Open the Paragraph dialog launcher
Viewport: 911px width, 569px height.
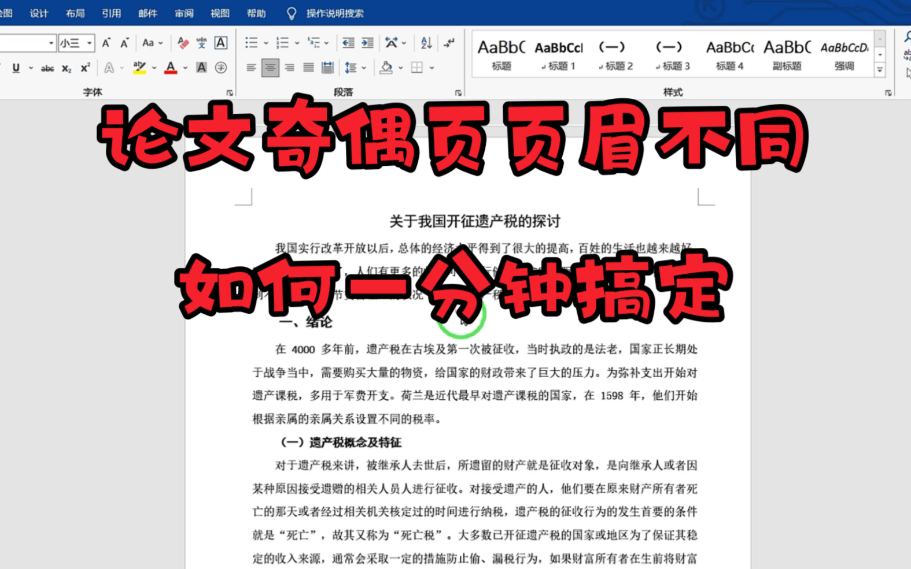(458, 92)
